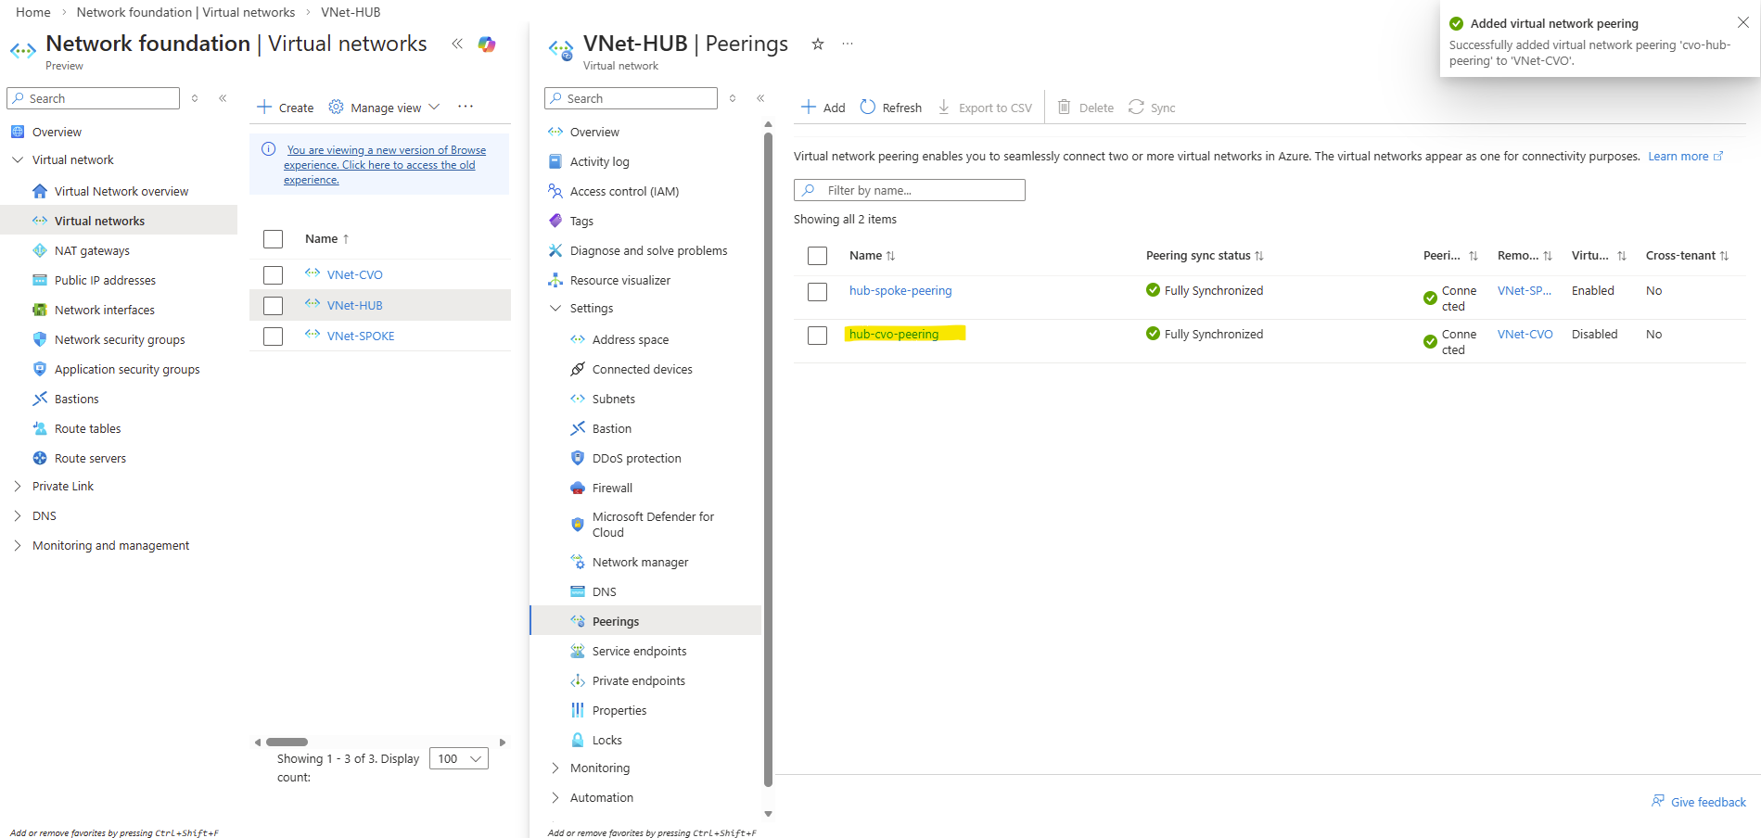Click the Refresh icon in peerings toolbar
Image resolution: width=1761 pixels, height=838 pixels.
coord(868,108)
